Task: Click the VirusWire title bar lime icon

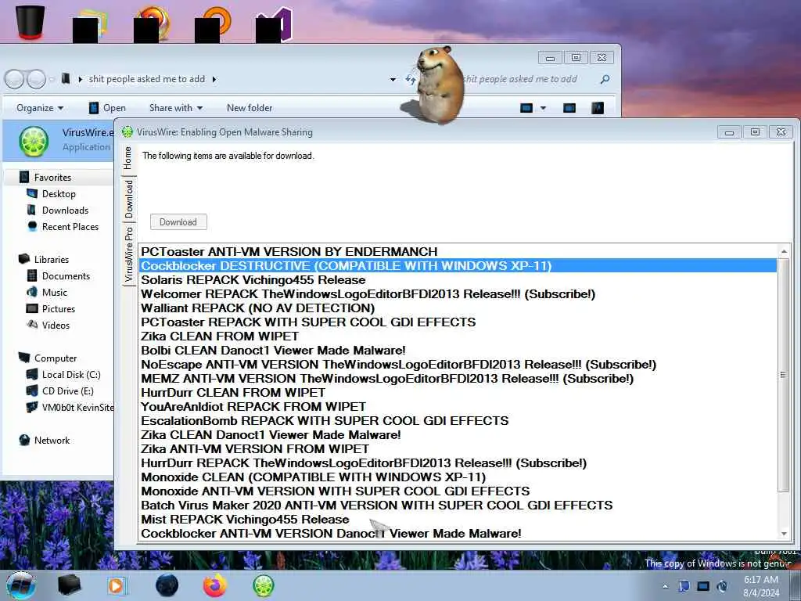Action: (x=128, y=131)
